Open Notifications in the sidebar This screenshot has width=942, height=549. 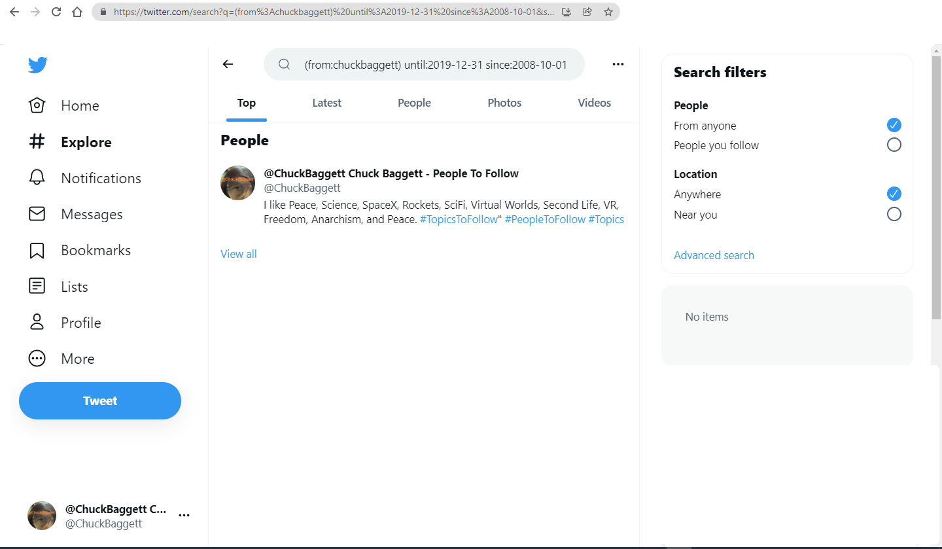(84, 178)
